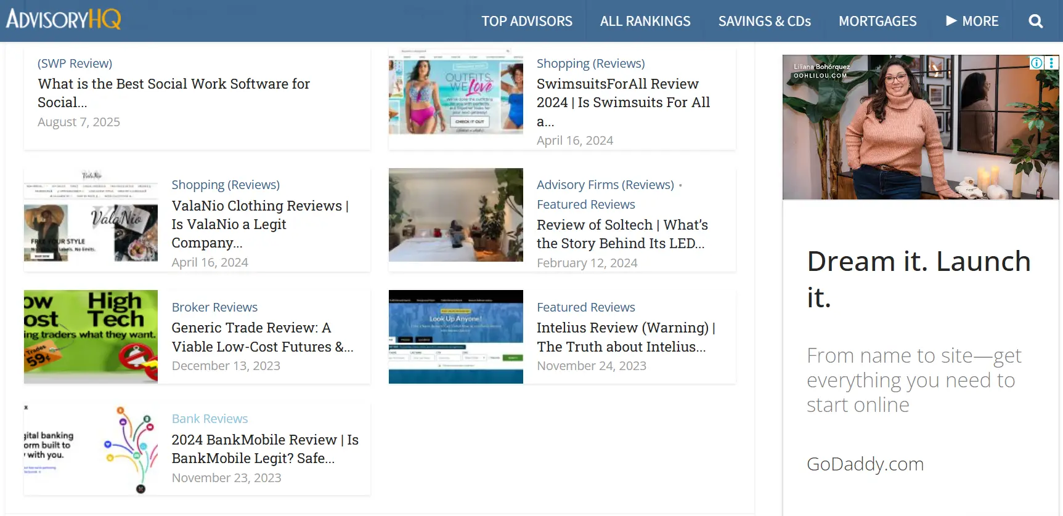1063x516 pixels.
Task: Open Featured Reviews category above Intelius
Action: (585, 307)
